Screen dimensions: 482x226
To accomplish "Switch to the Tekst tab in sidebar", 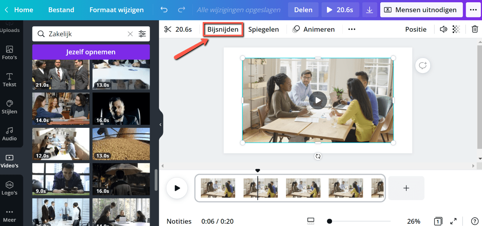I will pos(10,80).
